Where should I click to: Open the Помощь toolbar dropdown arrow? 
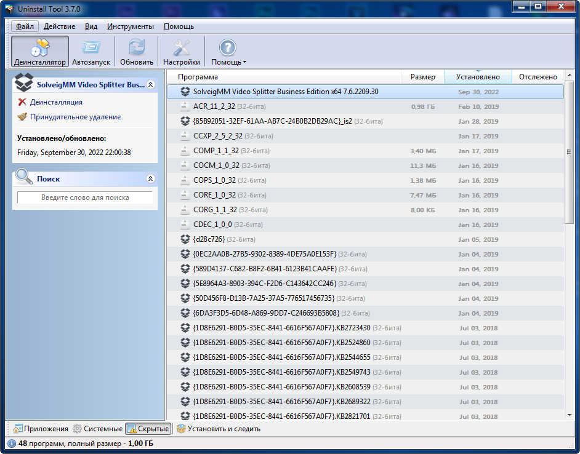tap(244, 62)
